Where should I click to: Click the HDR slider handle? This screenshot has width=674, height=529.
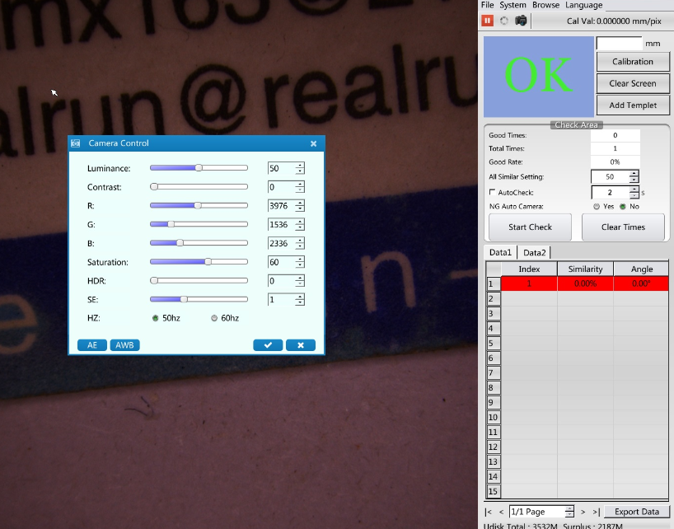[x=154, y=281]
